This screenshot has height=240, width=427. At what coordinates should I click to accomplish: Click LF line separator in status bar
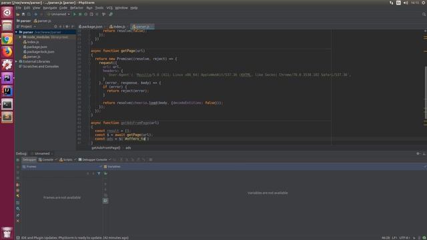[394, 238]
